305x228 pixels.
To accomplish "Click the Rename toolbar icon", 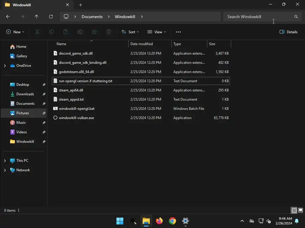I will click(x=80, y=32).
